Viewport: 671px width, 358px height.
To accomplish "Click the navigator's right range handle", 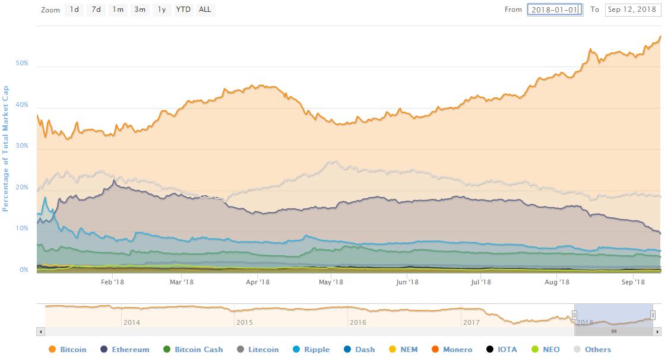I will tap(653, 315).
